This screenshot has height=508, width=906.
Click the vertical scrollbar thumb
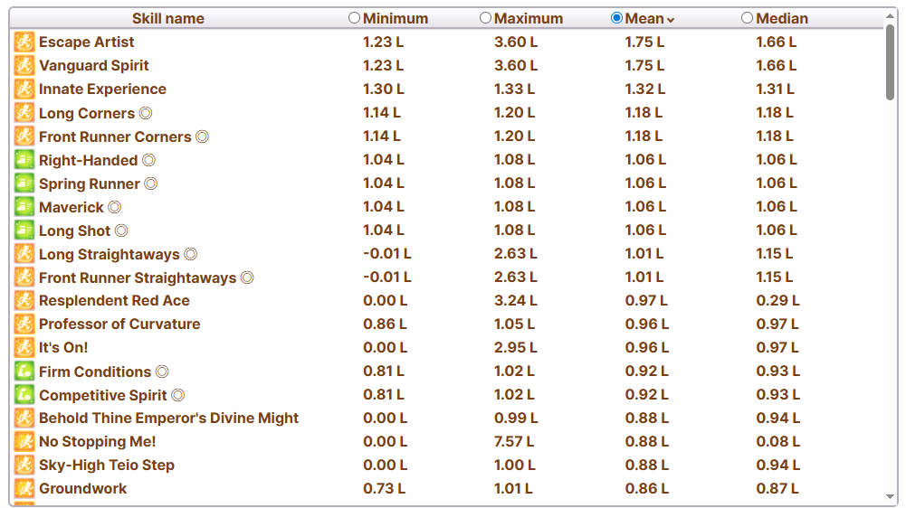(x=890, y=62)
